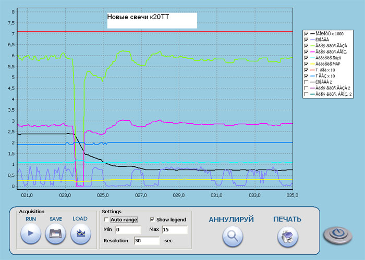
Task: Click the magnifier button under АННУЛИРУЙ
Action: click(x=233, y=236)
